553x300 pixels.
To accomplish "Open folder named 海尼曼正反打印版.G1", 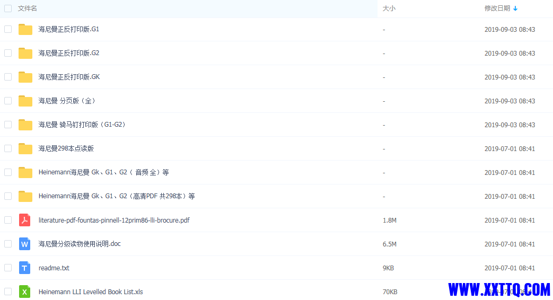I will [x=69, y=29].
